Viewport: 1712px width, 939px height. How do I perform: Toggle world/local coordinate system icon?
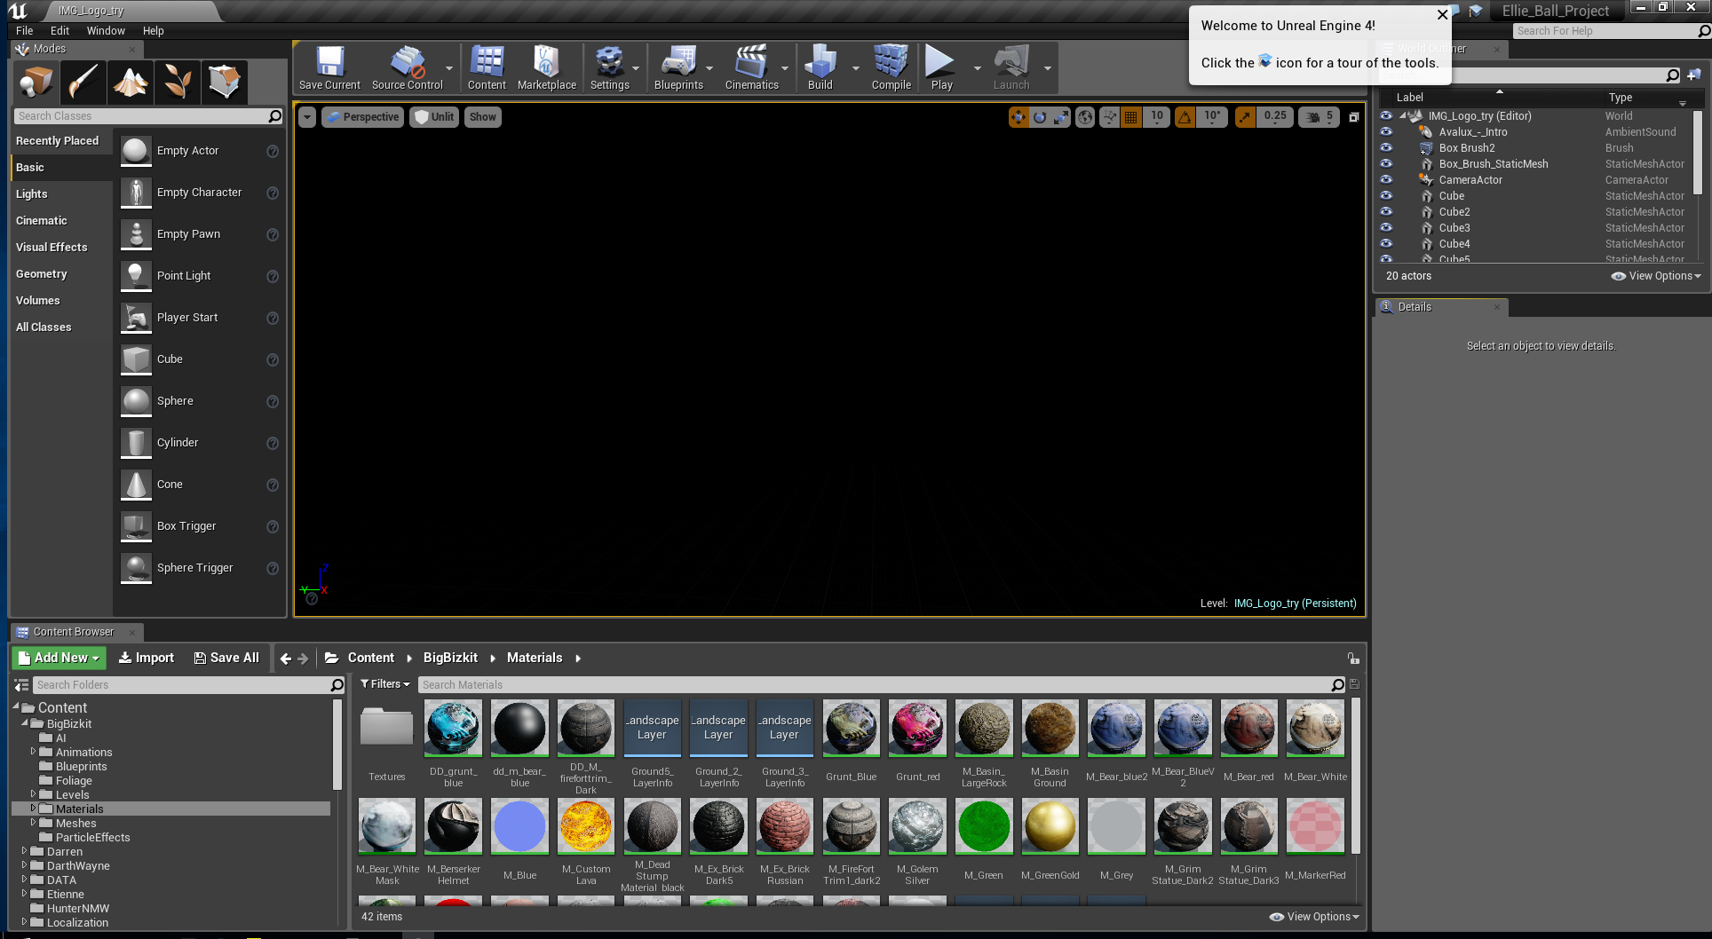click(1085, 117)
